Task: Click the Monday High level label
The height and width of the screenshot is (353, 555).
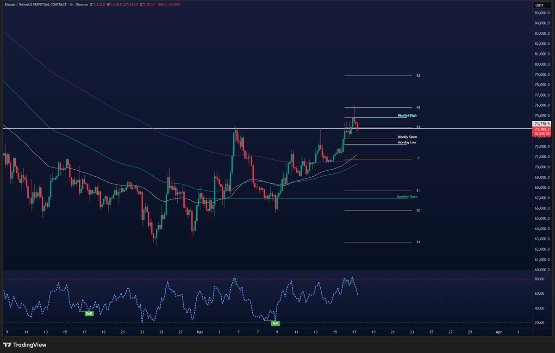Action: pos(407,115)
